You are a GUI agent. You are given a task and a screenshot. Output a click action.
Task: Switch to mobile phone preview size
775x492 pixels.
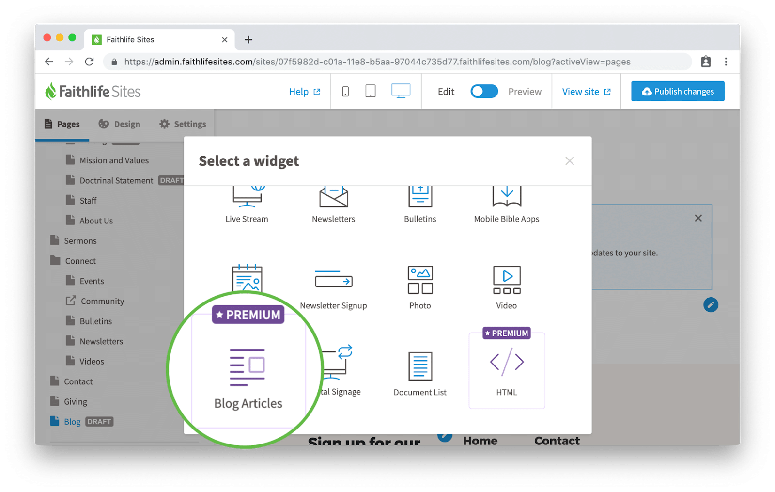point(345,91)
